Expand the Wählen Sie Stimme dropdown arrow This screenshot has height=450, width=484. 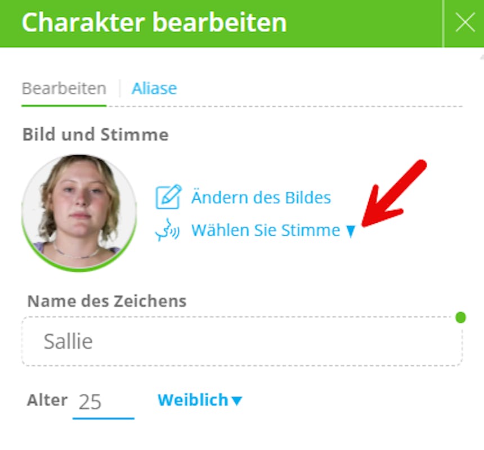[x=351, y=231]
